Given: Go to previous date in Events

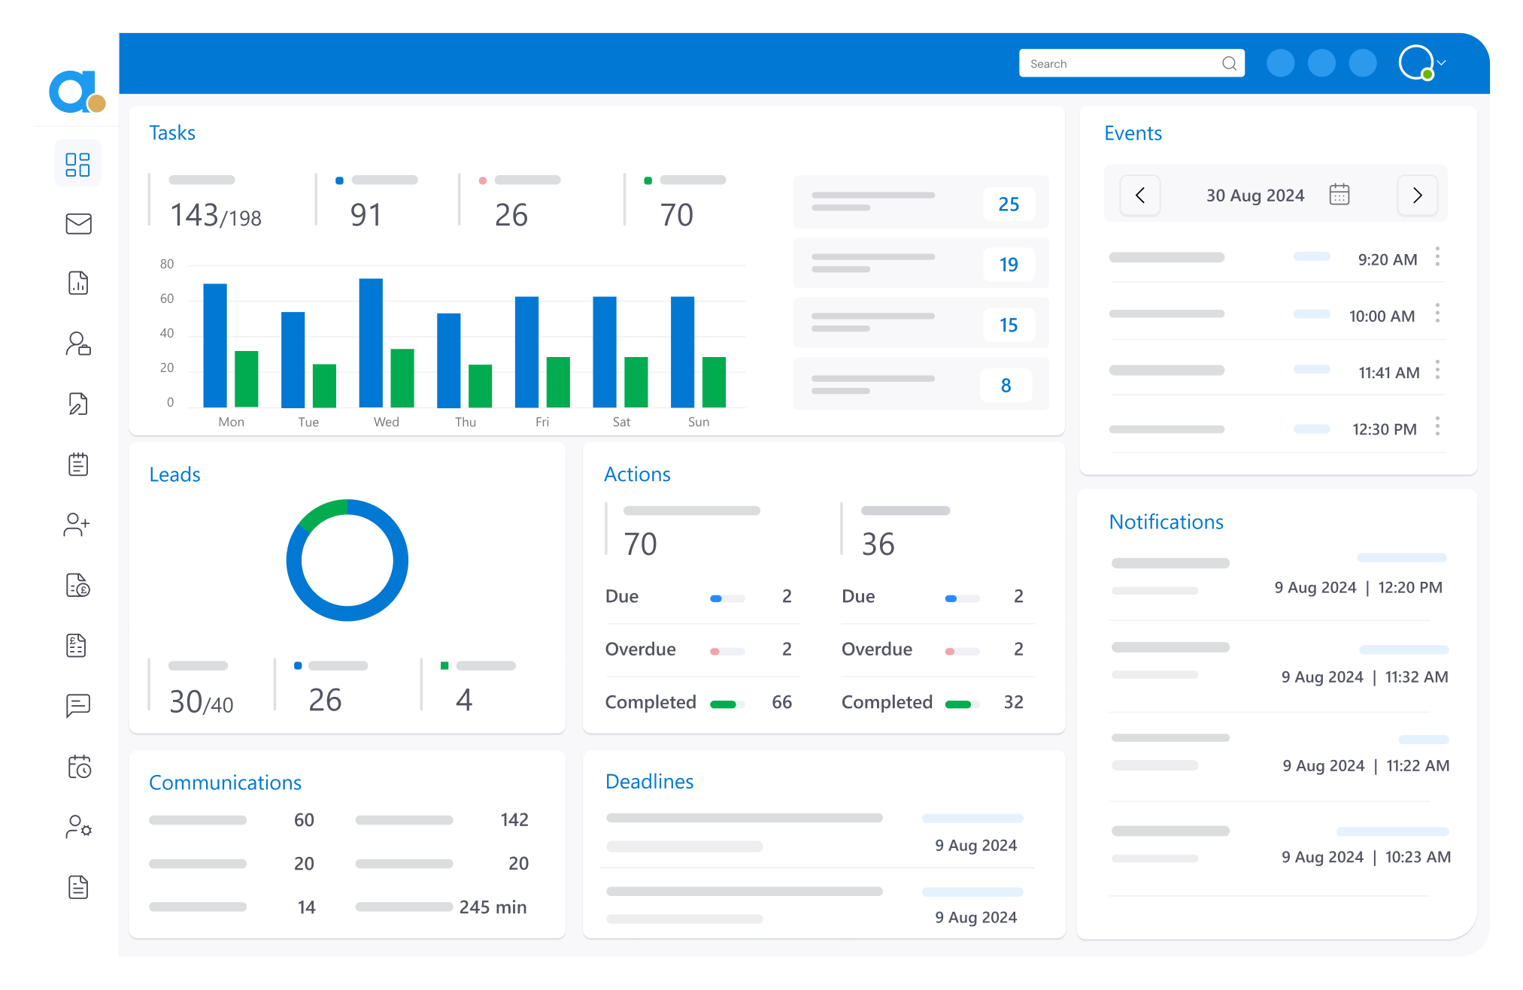Looking at the screenshot, I should (x=1140, y=195).
